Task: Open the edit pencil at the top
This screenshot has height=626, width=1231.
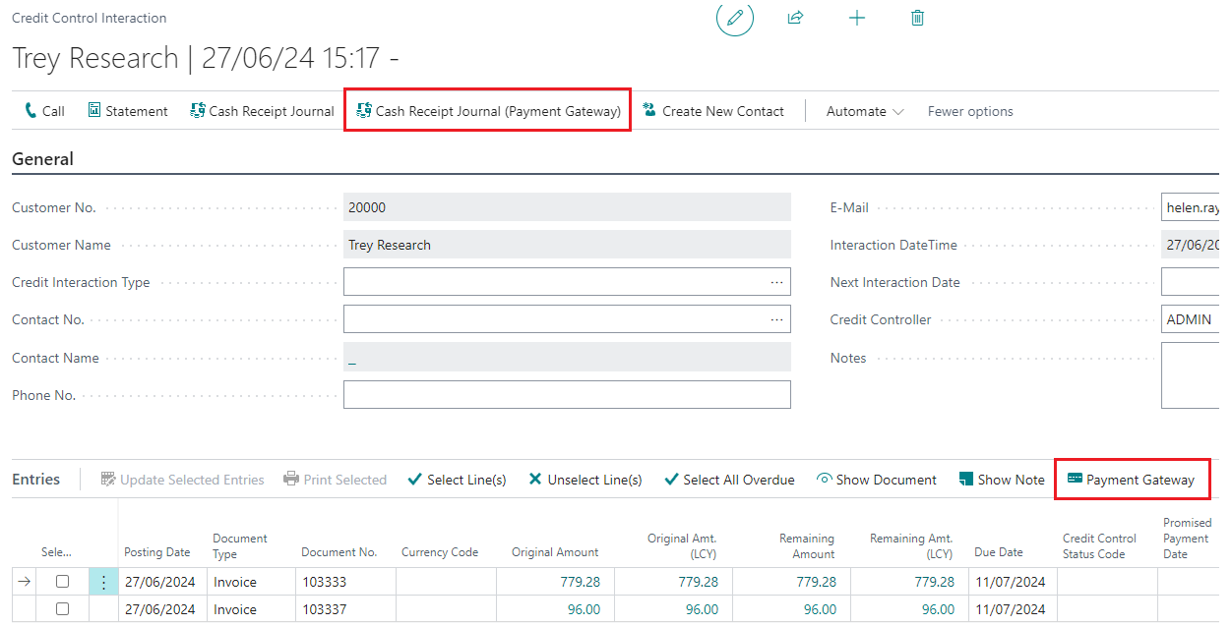Action: tap(734, 18)
